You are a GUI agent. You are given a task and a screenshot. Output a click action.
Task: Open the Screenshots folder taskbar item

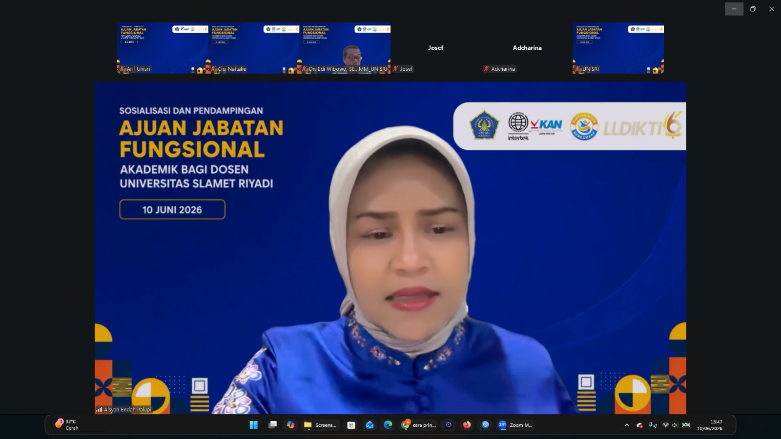(320, 425)
